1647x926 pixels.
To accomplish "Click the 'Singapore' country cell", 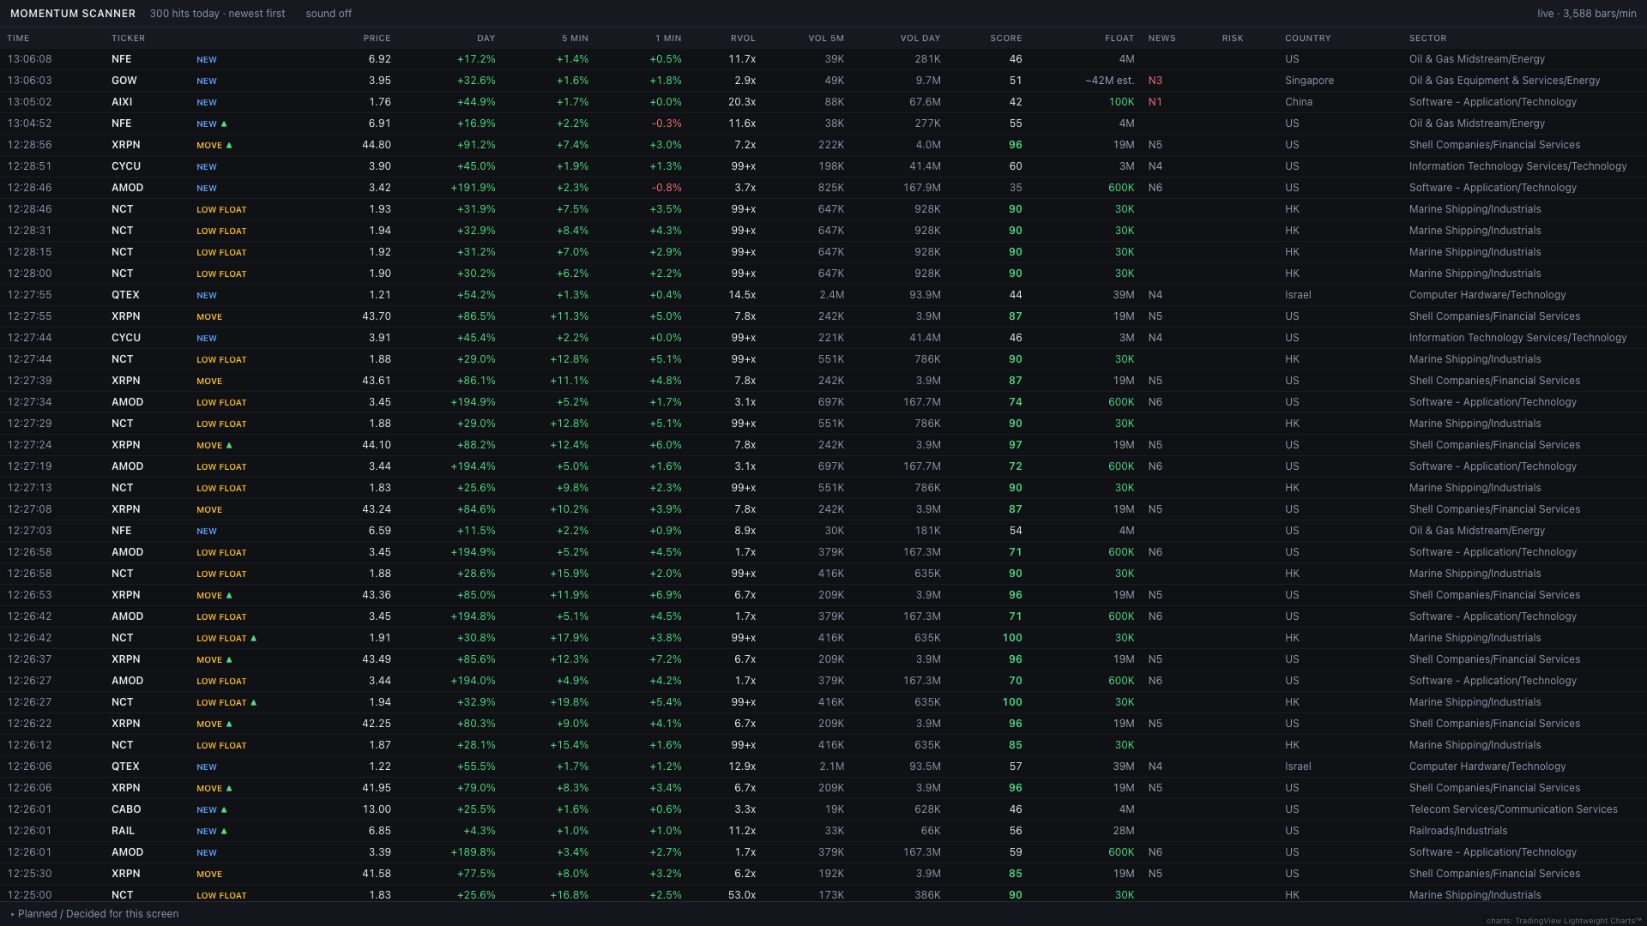I will click(x=1309, y=81).
